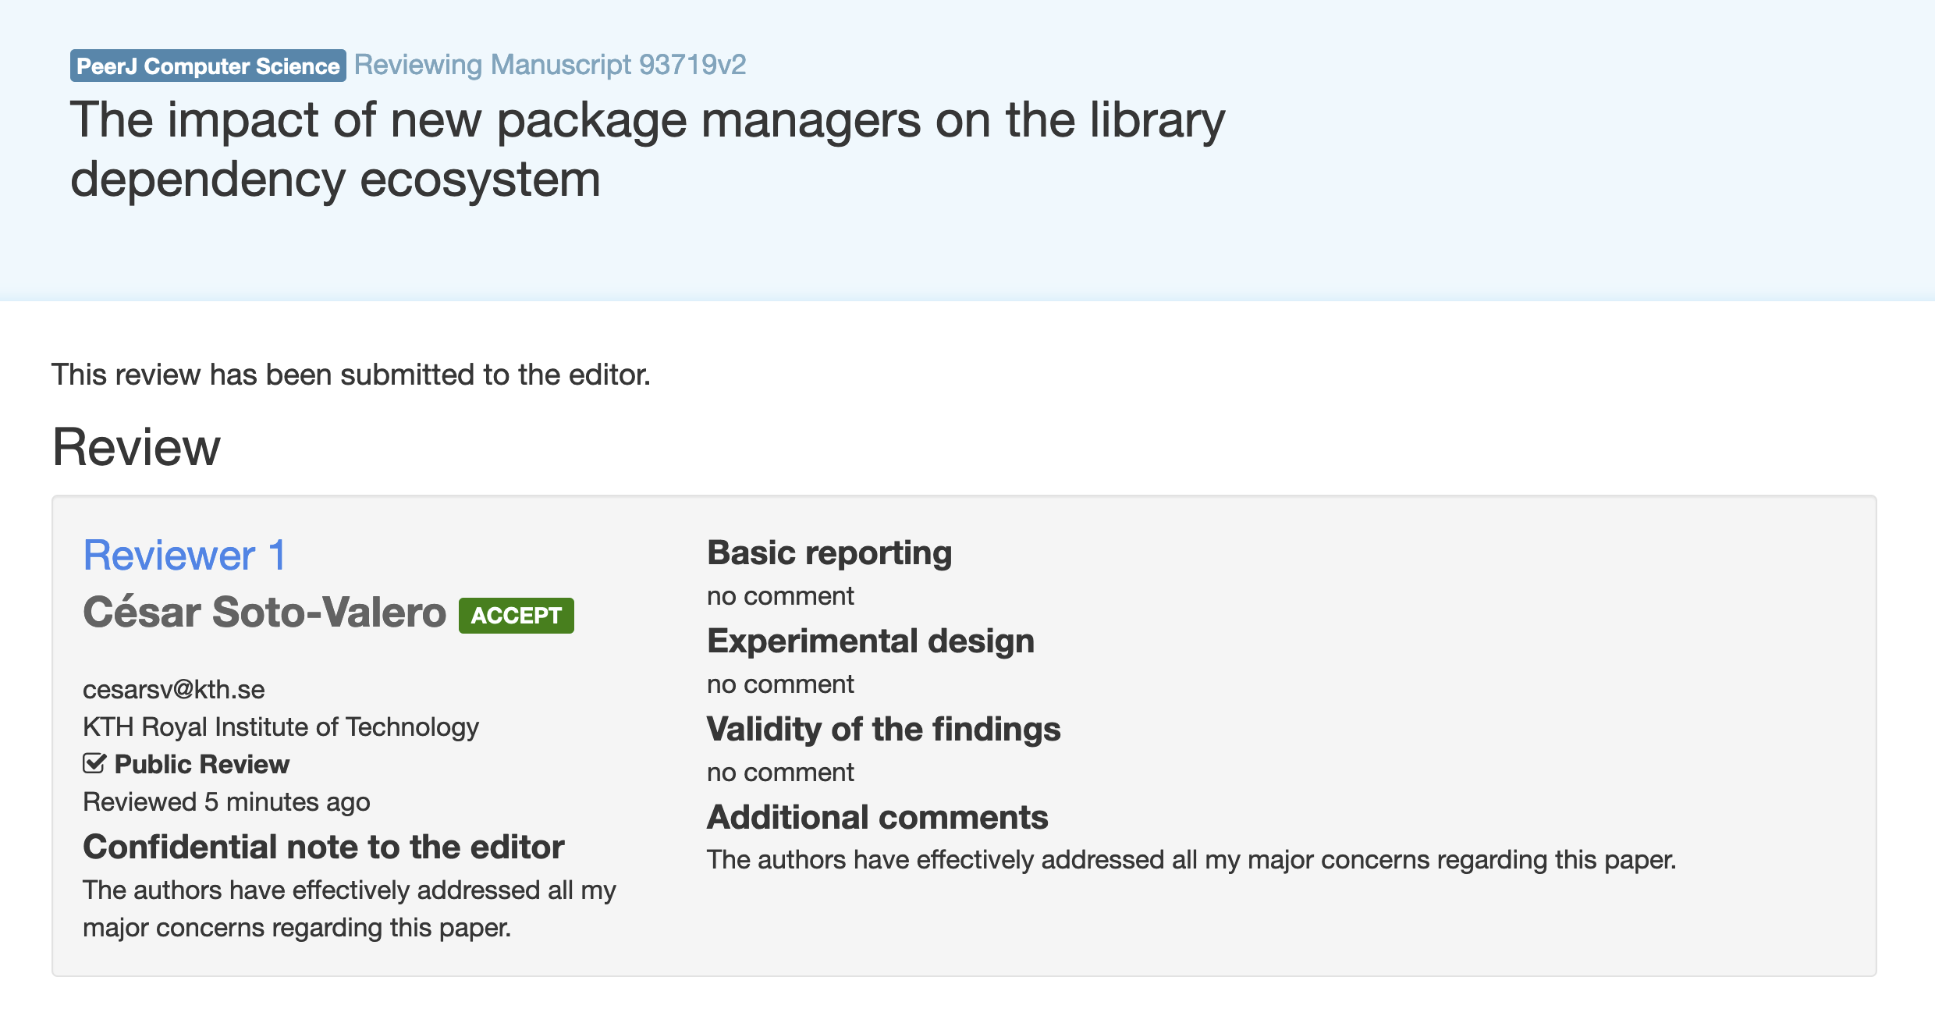The height and width of the screenshot is (1016, 1935).
Task: Click the manuscript title heading
Action: click(648, 149)
